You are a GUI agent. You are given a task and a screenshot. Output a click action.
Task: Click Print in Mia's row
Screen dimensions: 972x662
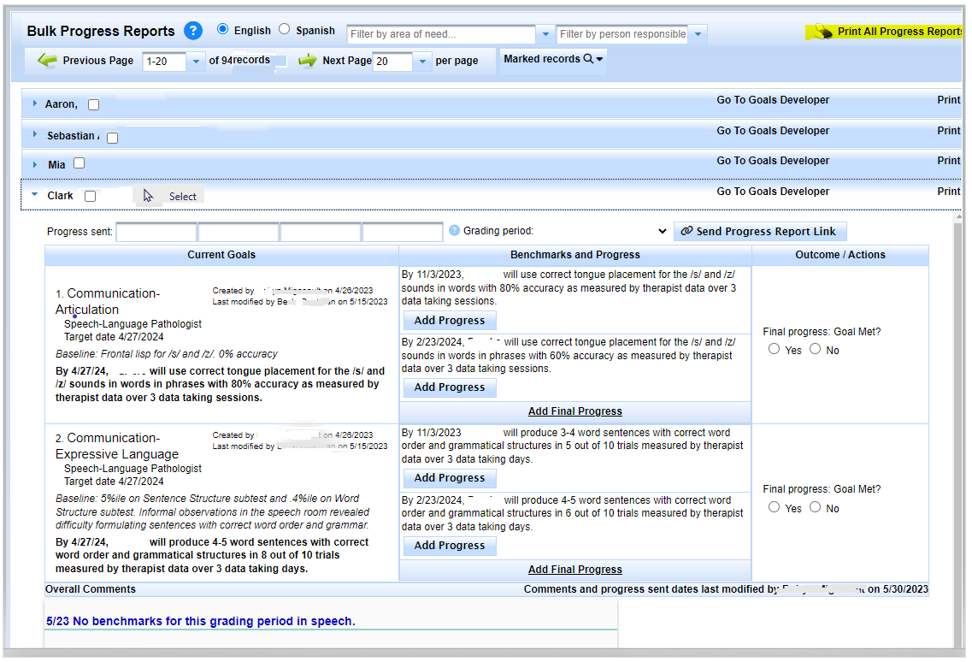948,161
